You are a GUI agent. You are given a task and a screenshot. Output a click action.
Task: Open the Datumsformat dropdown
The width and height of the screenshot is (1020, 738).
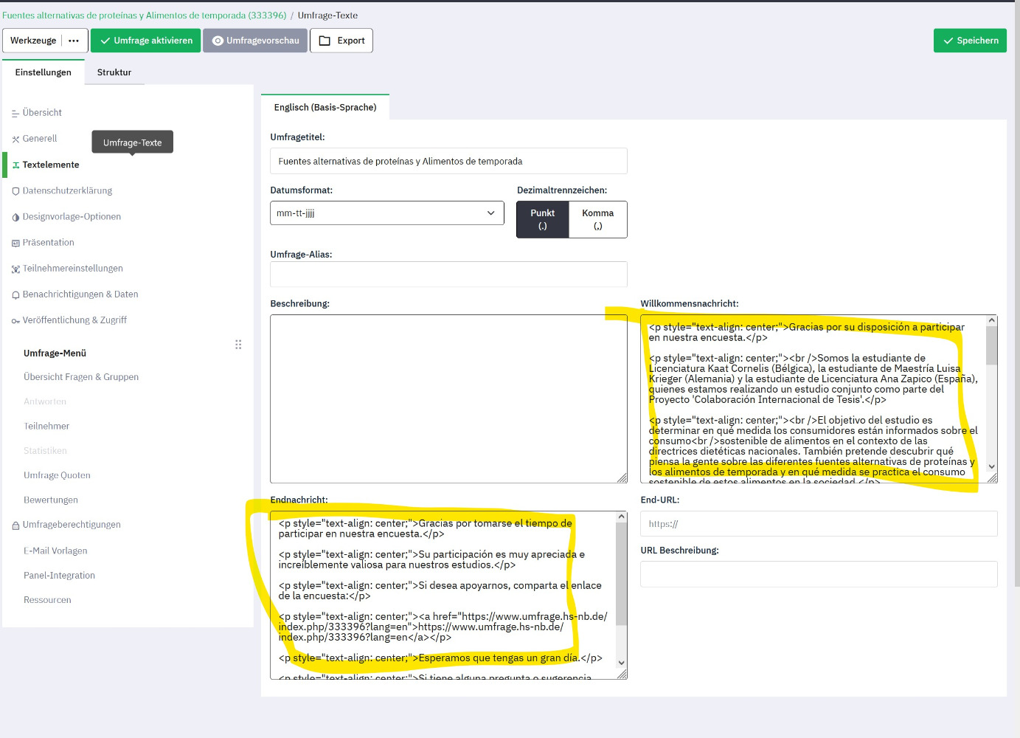(386, 213)
